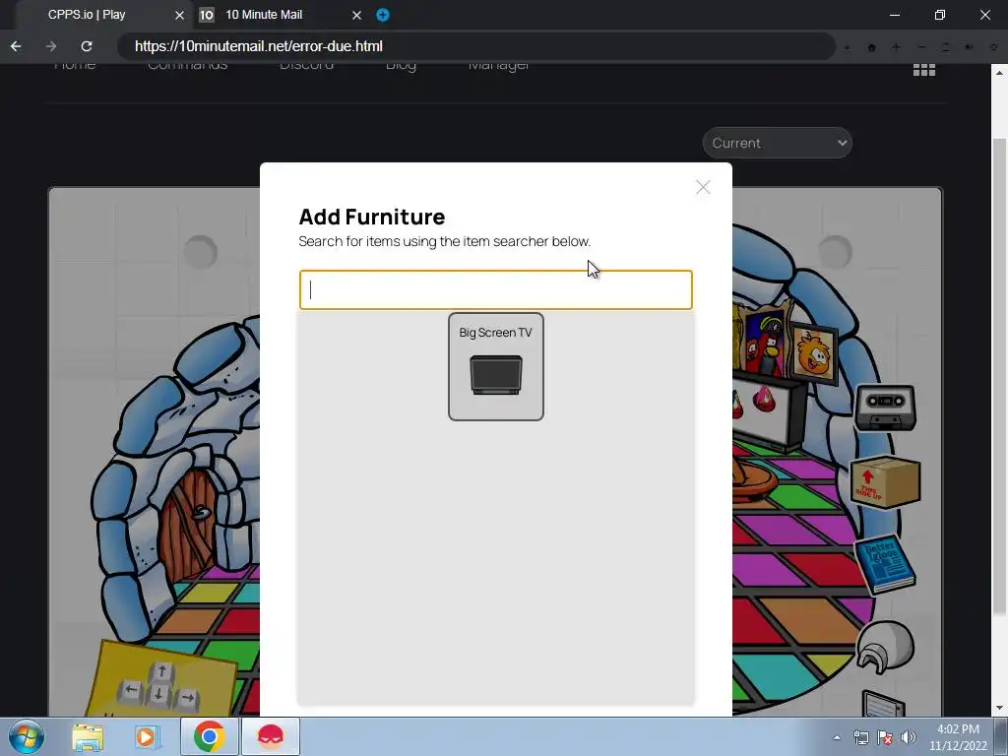Viewport: 1008px width, 756px height.
Task: Click the white igloo upgrade icon
Action: (x=885, y=647)
